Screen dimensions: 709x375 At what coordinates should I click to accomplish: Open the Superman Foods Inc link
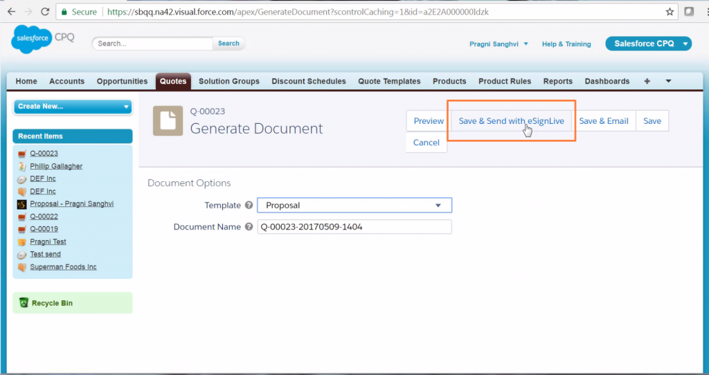(x=63, y=267)
